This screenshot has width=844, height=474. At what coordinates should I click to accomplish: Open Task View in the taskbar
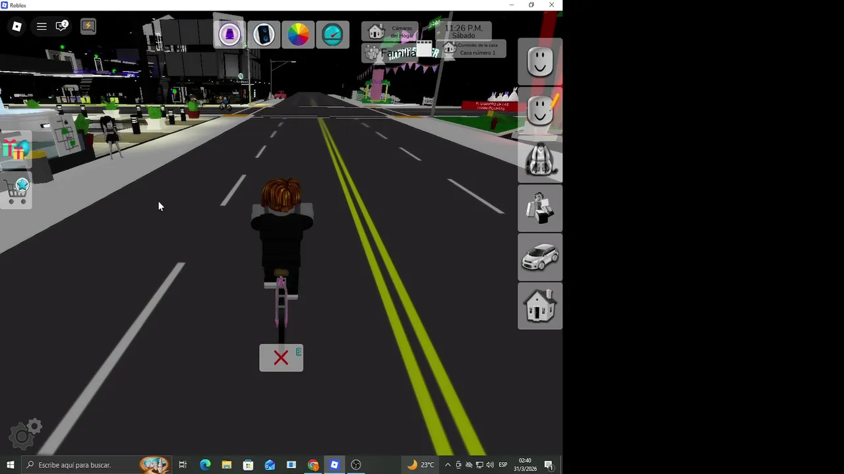(x=183, y=465)
